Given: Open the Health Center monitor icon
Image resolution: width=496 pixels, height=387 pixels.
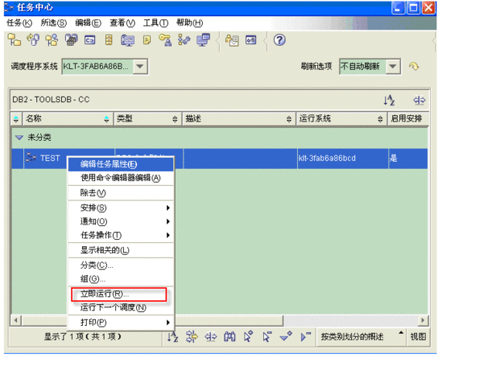Looking at the screenshot, I should [x=128, y=40].
